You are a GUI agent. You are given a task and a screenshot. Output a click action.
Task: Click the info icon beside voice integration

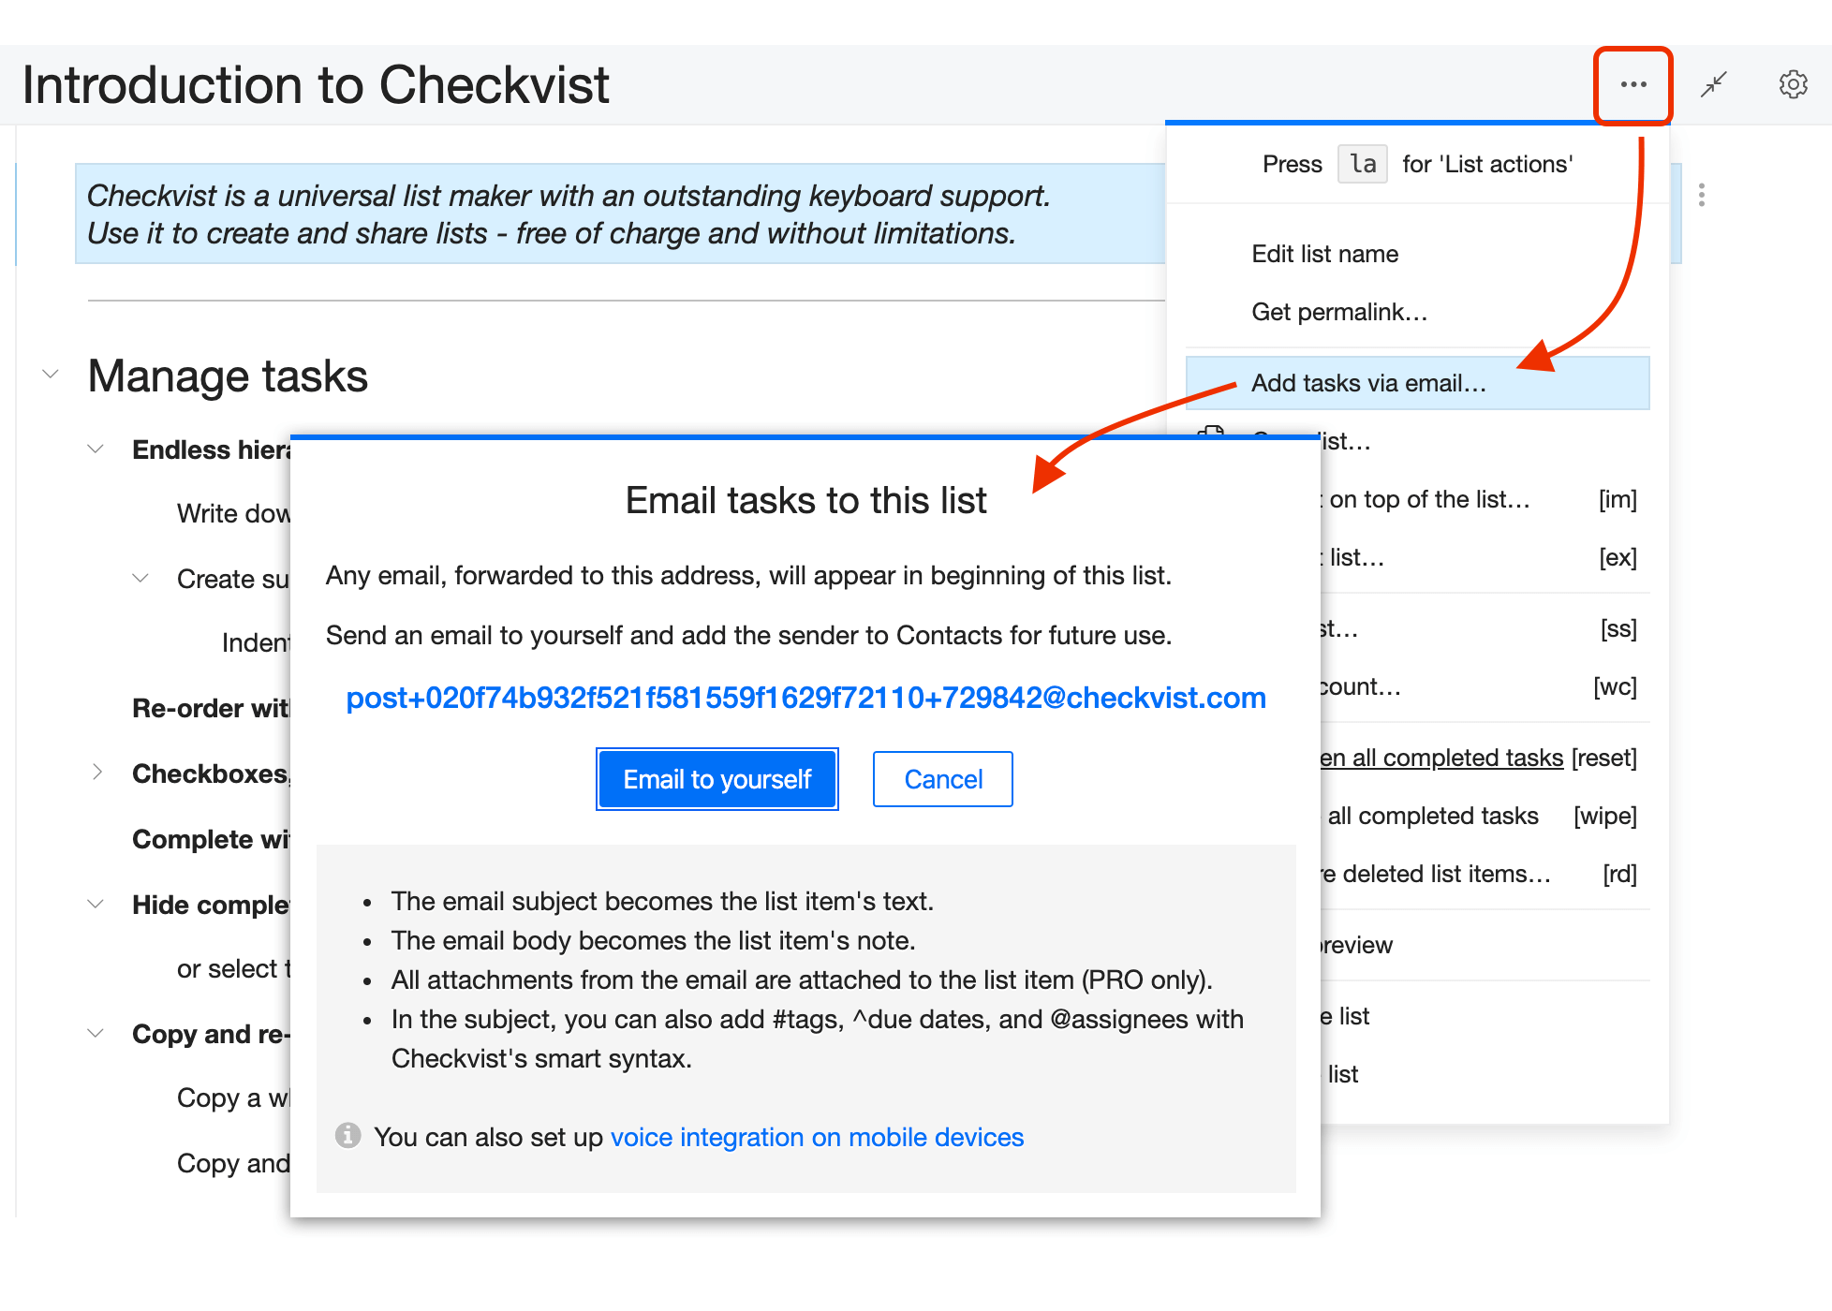click(x=348, y=1135)
